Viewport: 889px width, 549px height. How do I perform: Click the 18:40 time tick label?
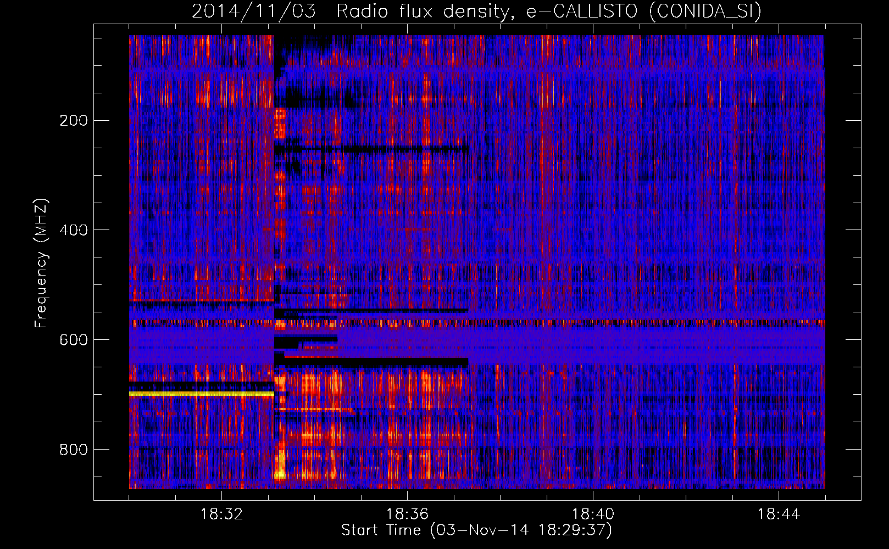pyautogui.click(x=593, y=514)
